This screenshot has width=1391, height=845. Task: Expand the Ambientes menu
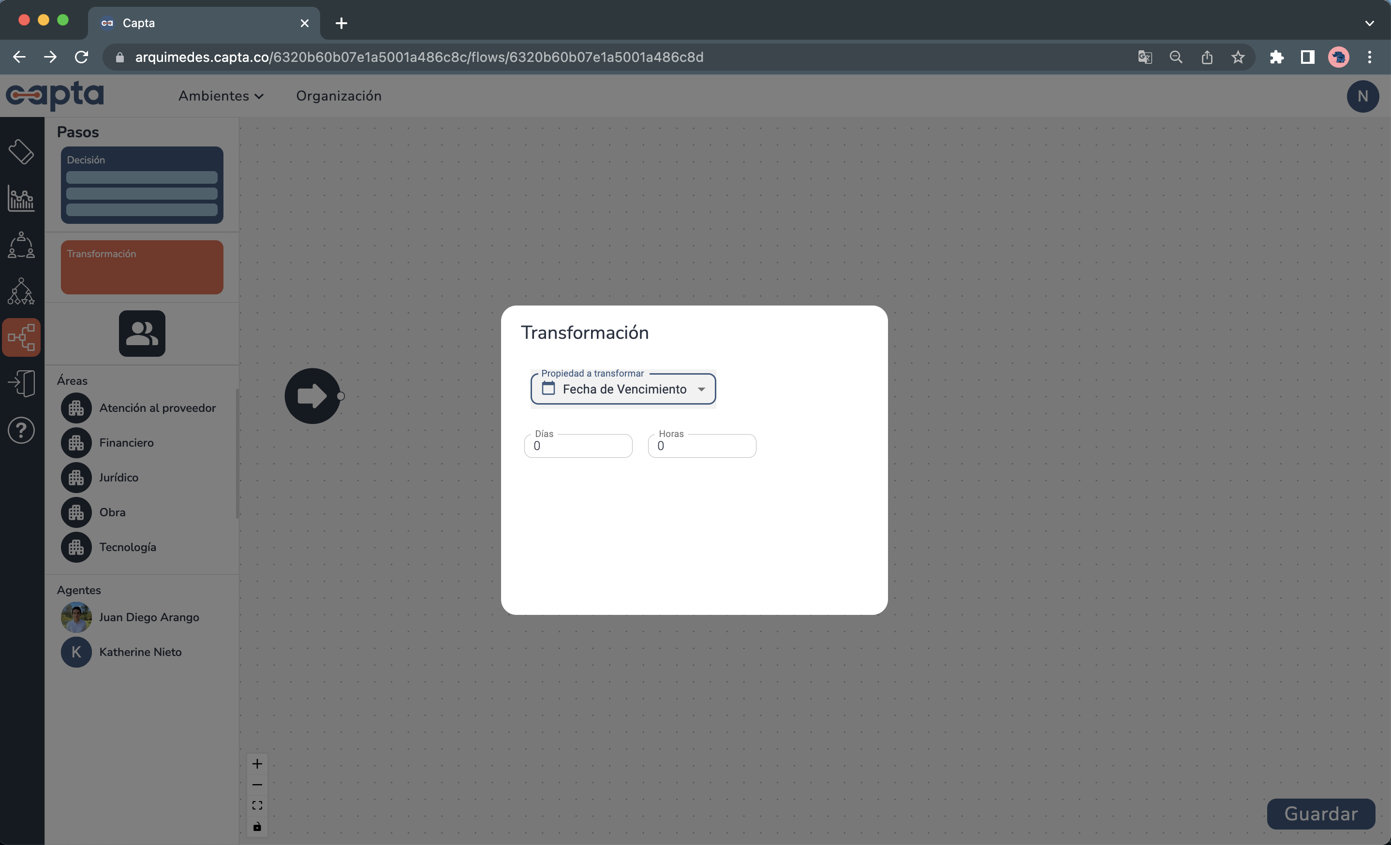221,96
